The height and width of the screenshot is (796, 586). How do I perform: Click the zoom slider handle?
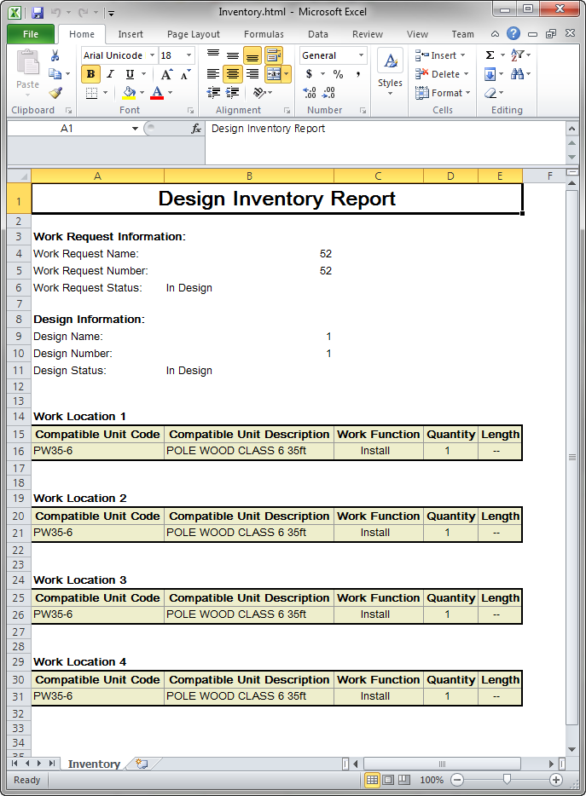point(507,779)
